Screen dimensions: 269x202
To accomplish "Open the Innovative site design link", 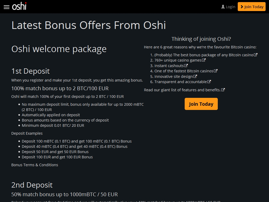I will point(173,77).
